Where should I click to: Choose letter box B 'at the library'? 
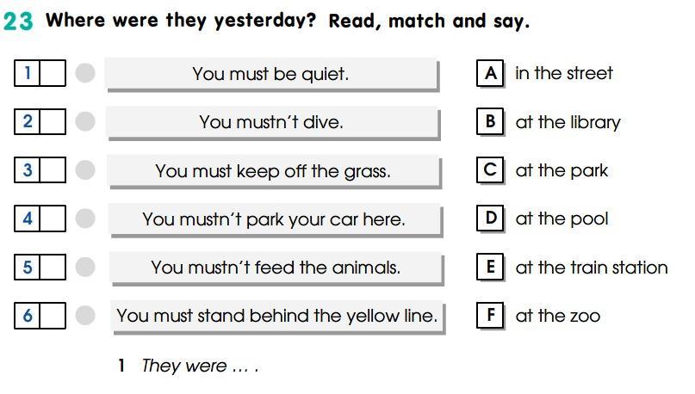tap(490, 121)
